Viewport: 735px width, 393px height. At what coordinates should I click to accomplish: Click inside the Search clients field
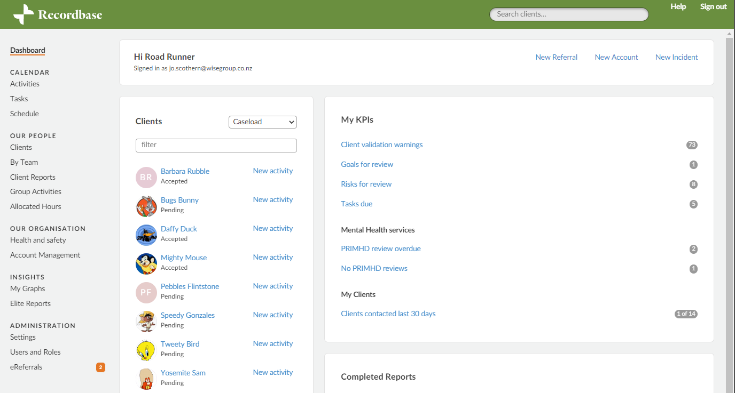tap(568, 14)
